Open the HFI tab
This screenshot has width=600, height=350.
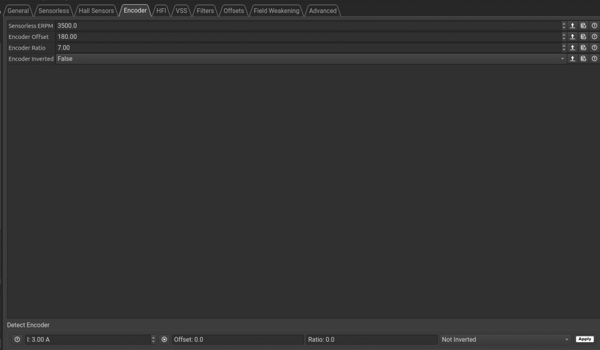[161, 11]
